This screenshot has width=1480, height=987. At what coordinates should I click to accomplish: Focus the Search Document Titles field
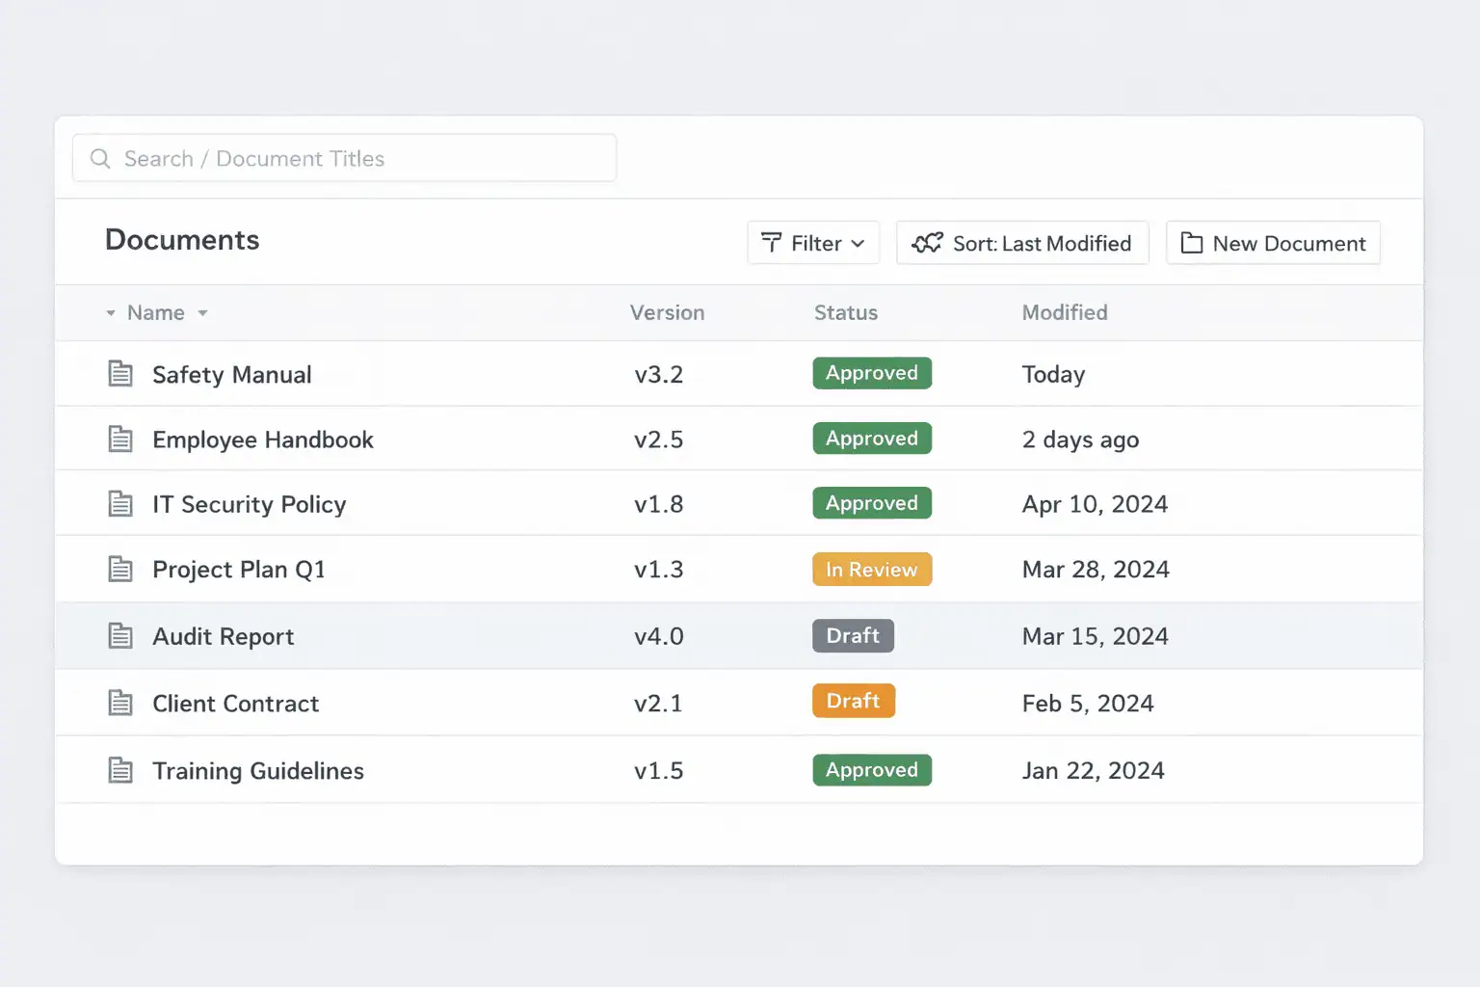[x=357, y=159]
